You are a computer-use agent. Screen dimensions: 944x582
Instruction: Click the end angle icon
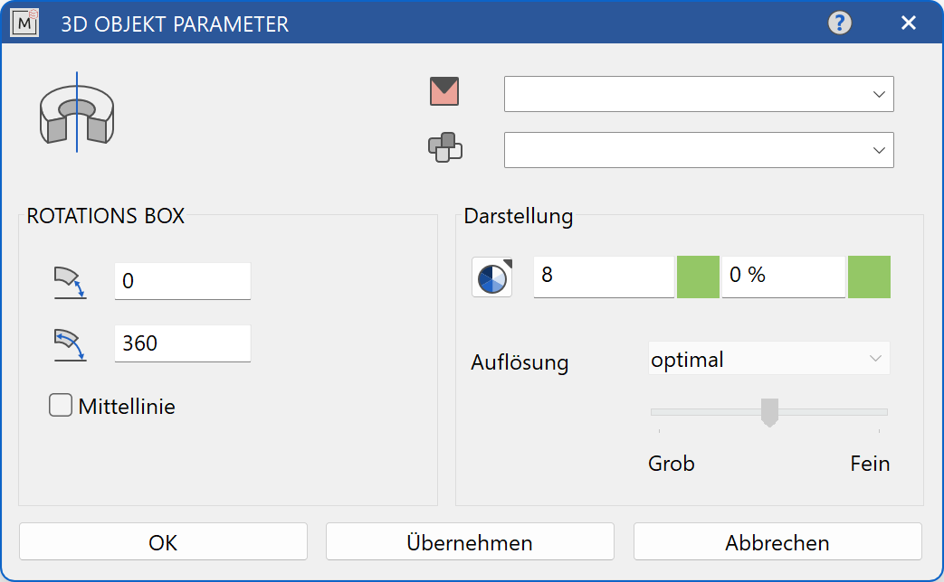[70, 344]
